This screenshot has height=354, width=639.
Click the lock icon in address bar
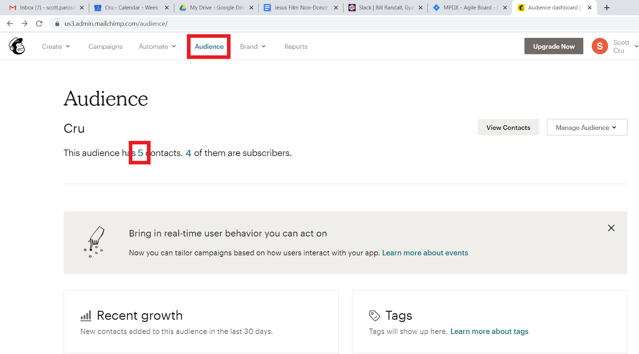click(57, 24)
